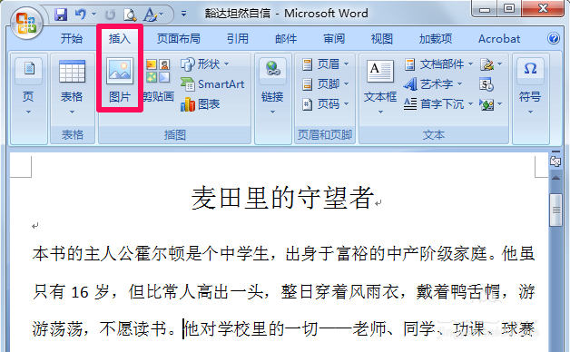Click the title 麦田里的守望者
This screenshot has width=570, height=352.
point(282,199)
